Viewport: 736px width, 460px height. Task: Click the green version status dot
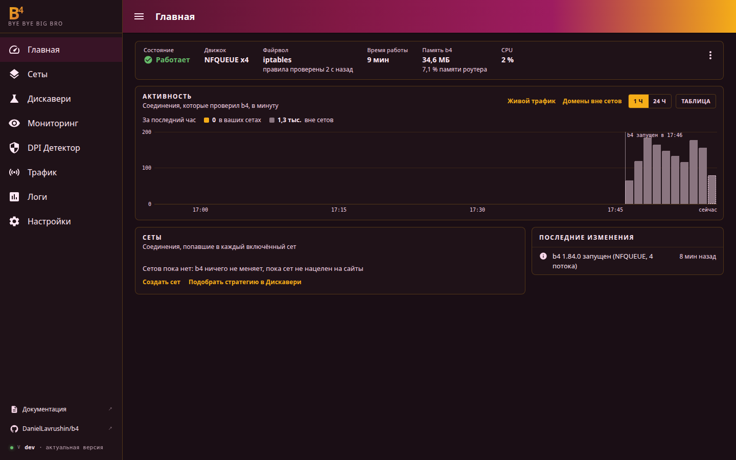12,448
